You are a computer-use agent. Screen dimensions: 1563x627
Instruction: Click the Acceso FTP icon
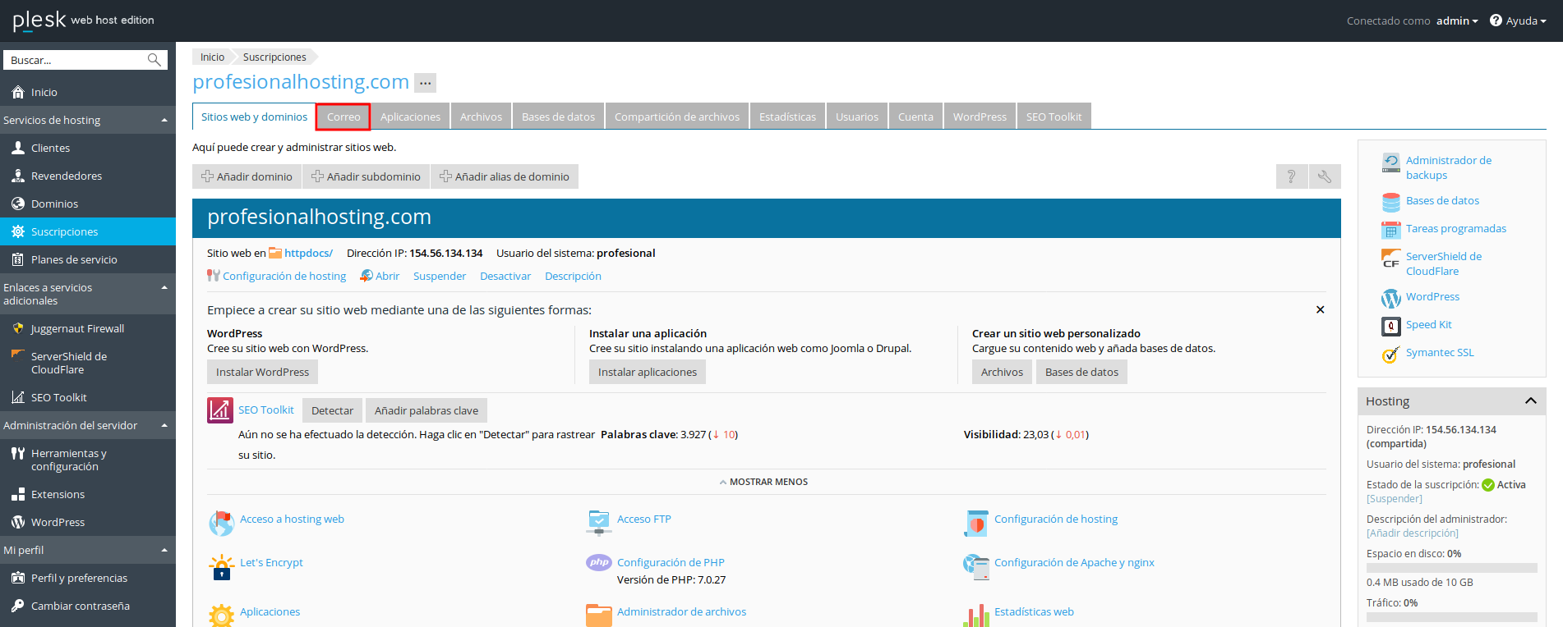(x=599, y=521)
